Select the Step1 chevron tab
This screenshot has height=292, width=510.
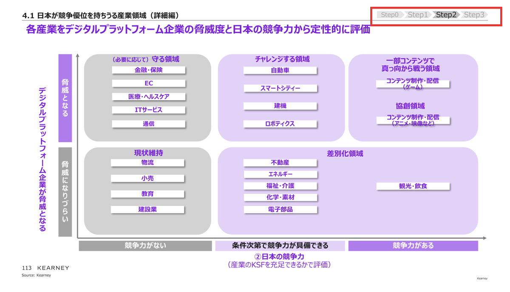[x=418, y=15]
